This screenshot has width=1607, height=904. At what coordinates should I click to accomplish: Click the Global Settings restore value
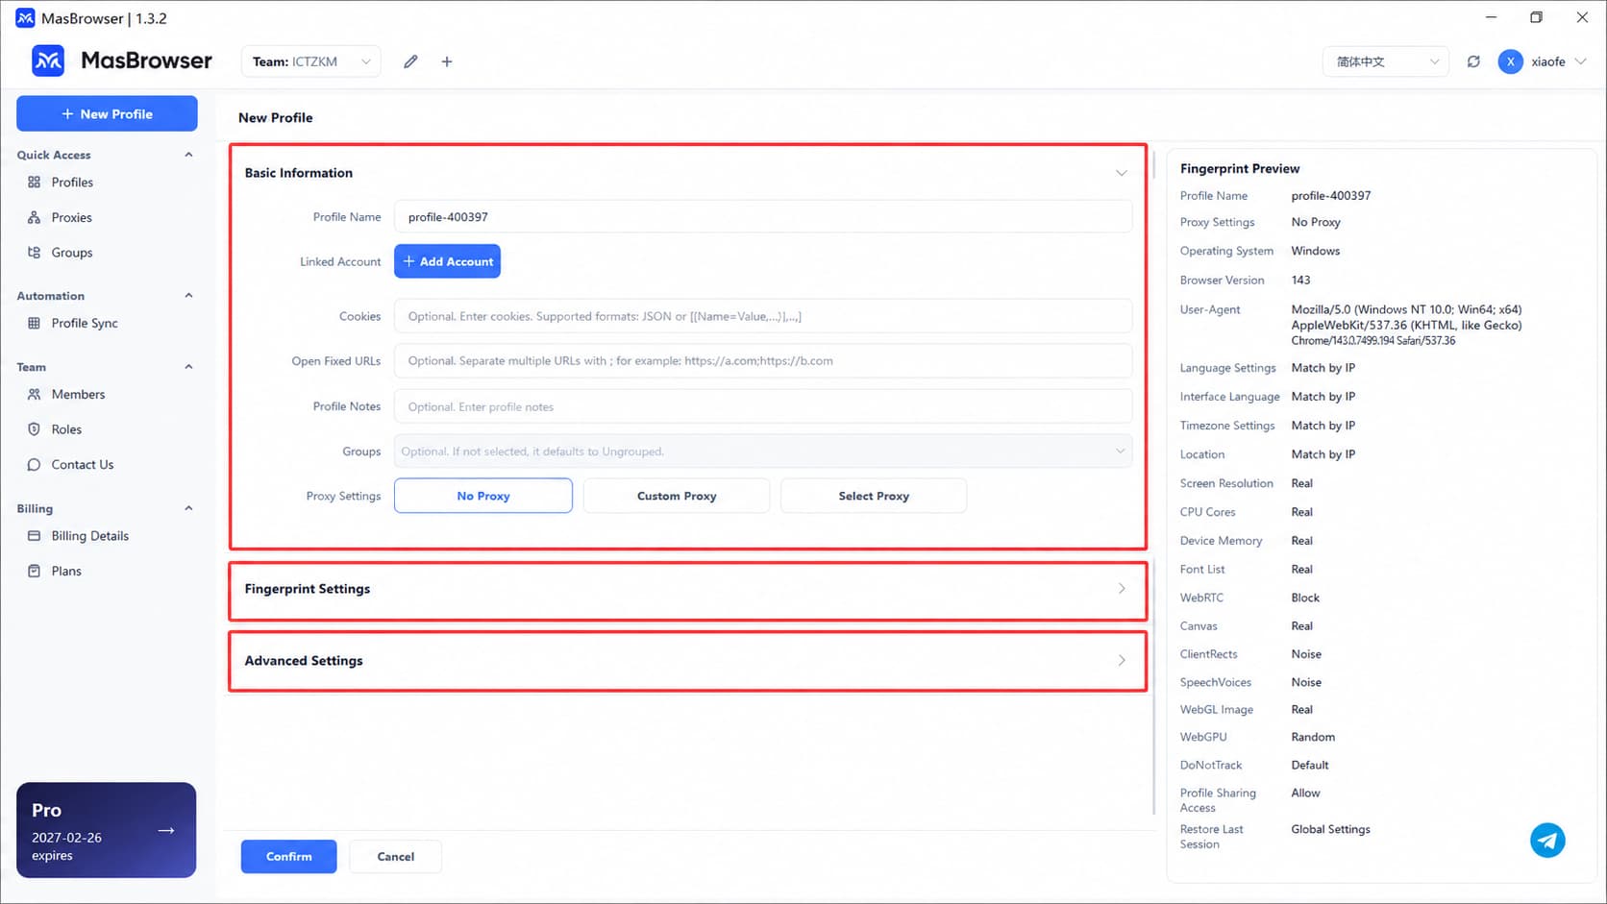pyautogui.click(x=1330, y=829)
